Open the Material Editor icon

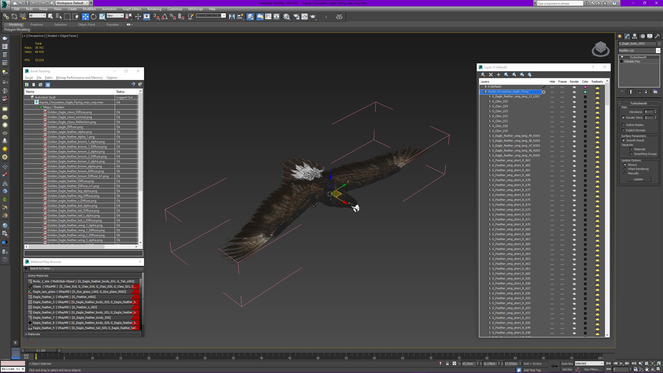[286, 17]
